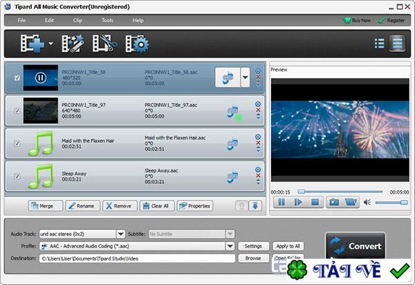
Task: Open the Profile format dropdown list
Action: [230, 246]
